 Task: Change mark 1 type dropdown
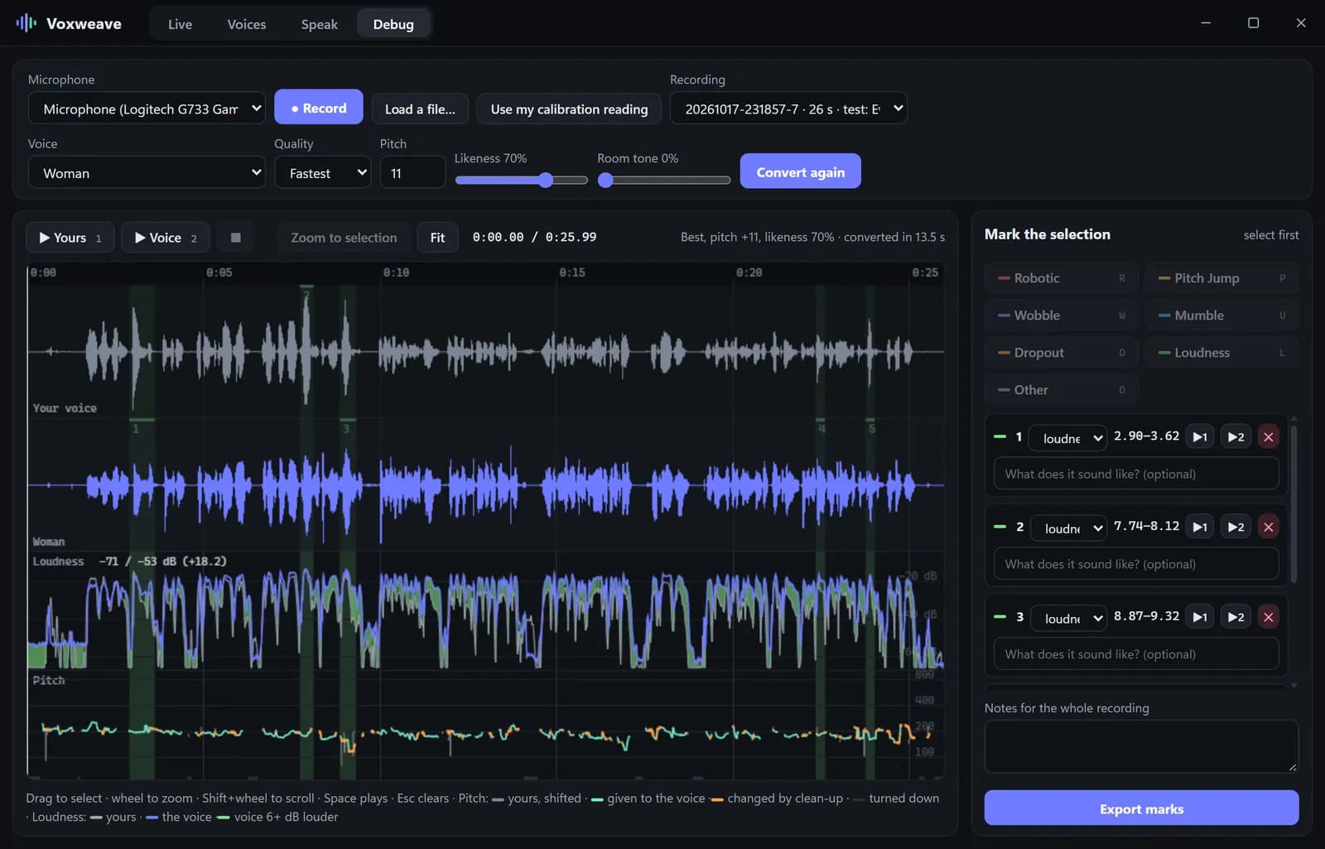pos(1067,437)
